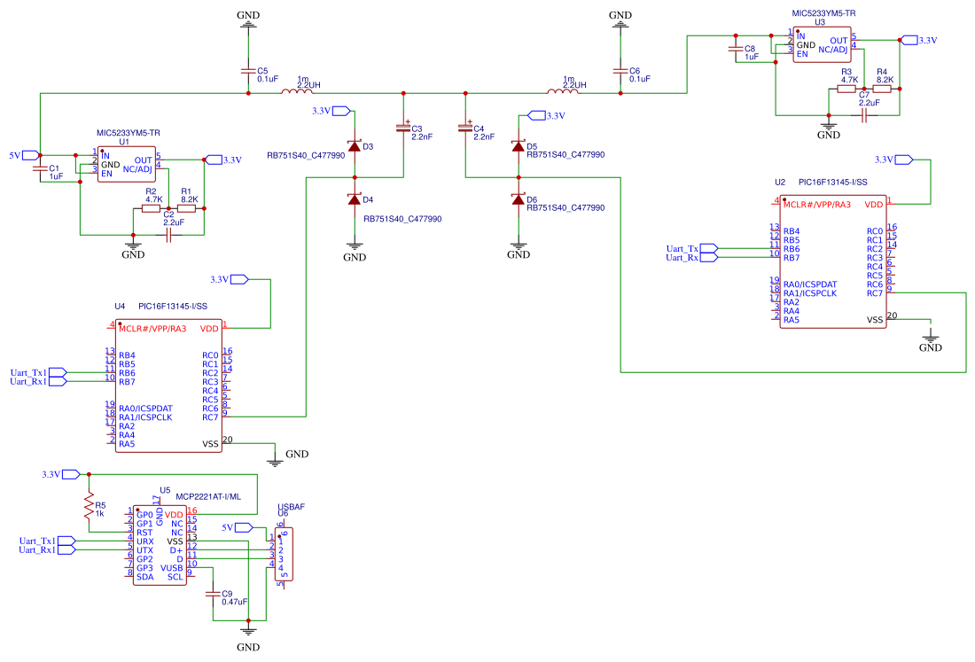Select the 3.3V flag above resistor R5
The image size is (975, 662).
click(71, 474)
